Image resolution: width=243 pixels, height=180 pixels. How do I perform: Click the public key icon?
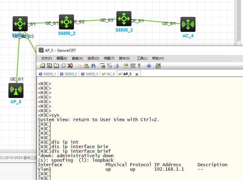click(139, 66)
